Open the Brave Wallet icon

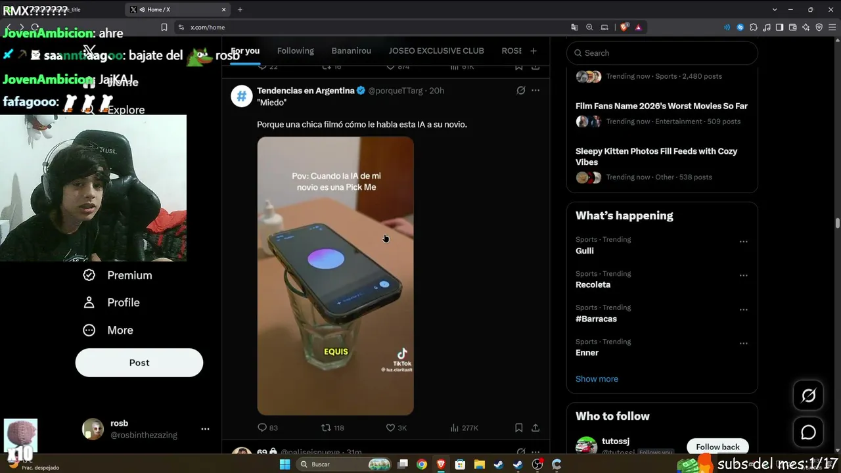[x=792, y=27]
